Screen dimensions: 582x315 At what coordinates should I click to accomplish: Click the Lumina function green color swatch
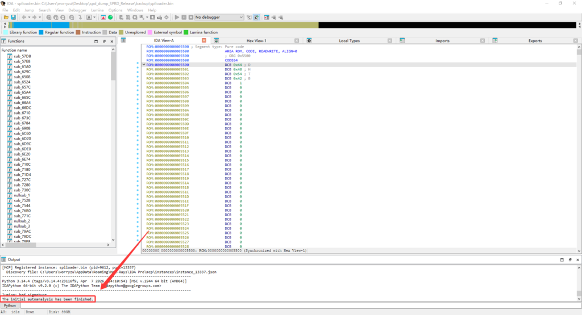click(186, 32)
